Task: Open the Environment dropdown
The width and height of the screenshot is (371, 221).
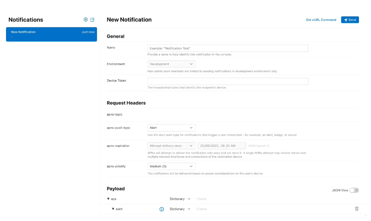Action: pyautogui.click(x=171, y=64)
